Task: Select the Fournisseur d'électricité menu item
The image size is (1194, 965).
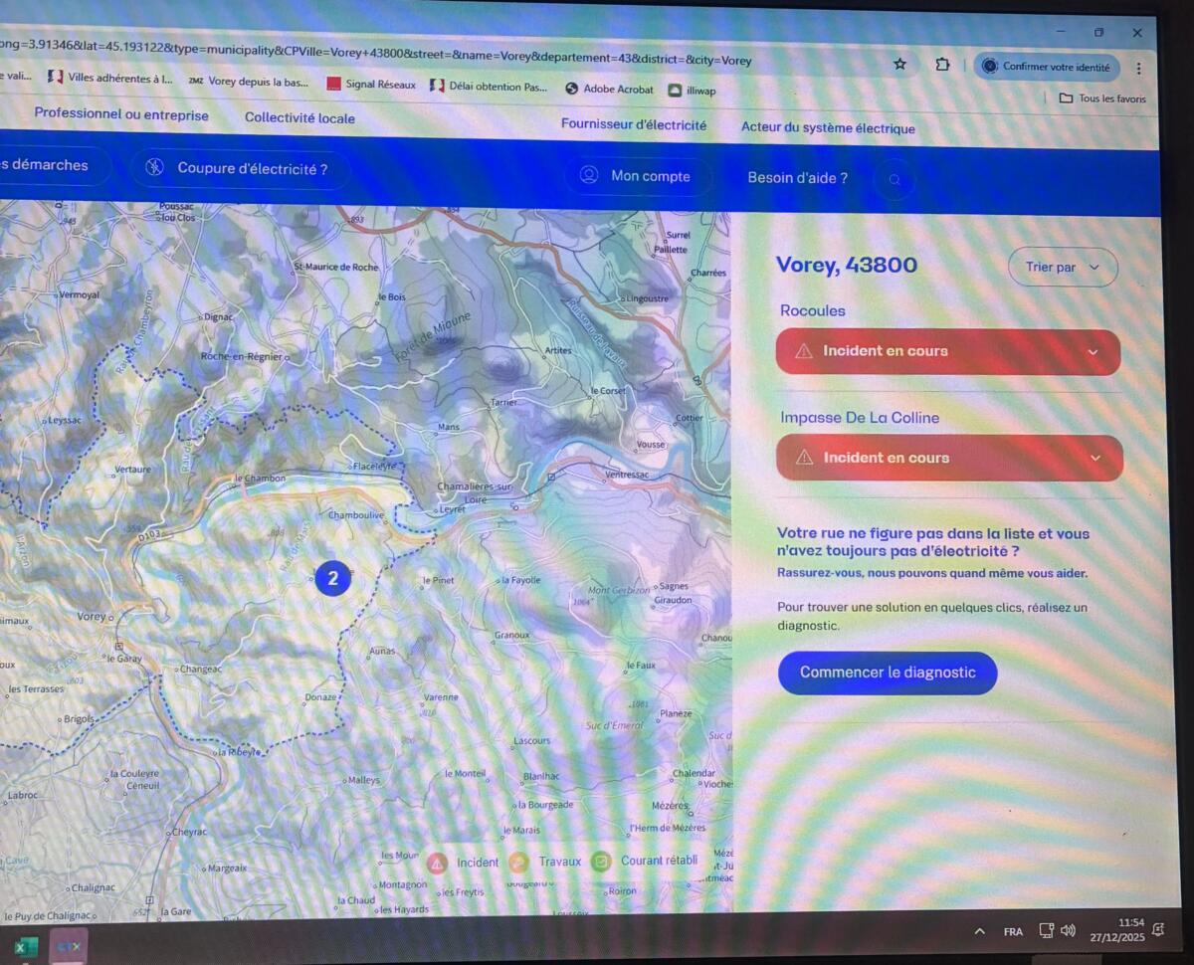Action: pyautogui.click(x=634, y=124)
